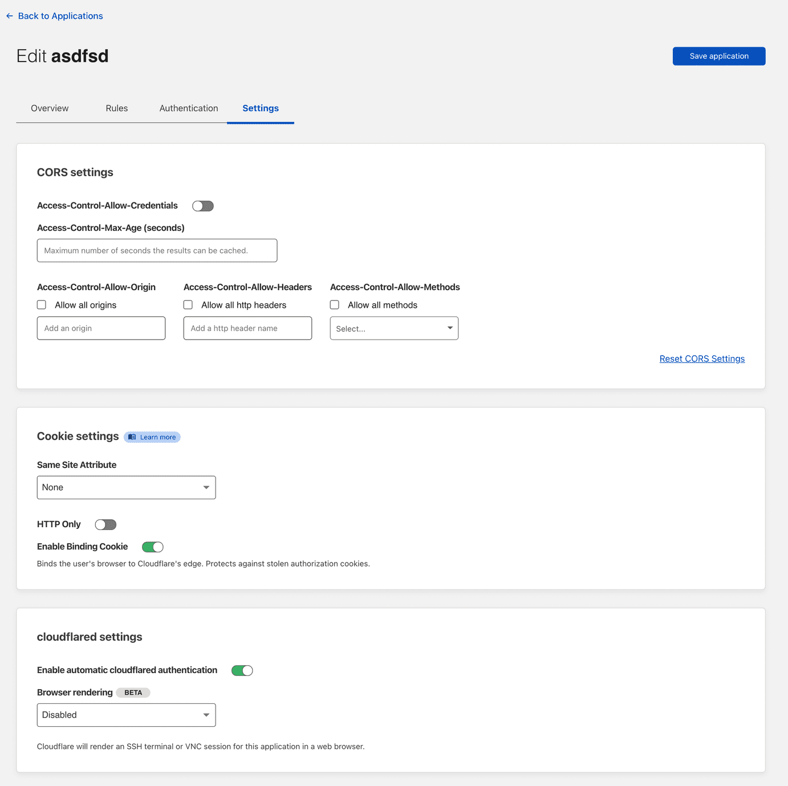
Task: Click the back arrow to Applications
Action: point(10,16)
